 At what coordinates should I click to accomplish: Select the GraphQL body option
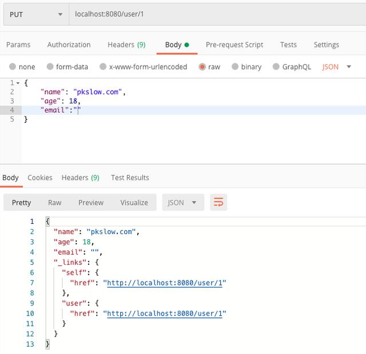pyautogui.click(x=276, y=67)
